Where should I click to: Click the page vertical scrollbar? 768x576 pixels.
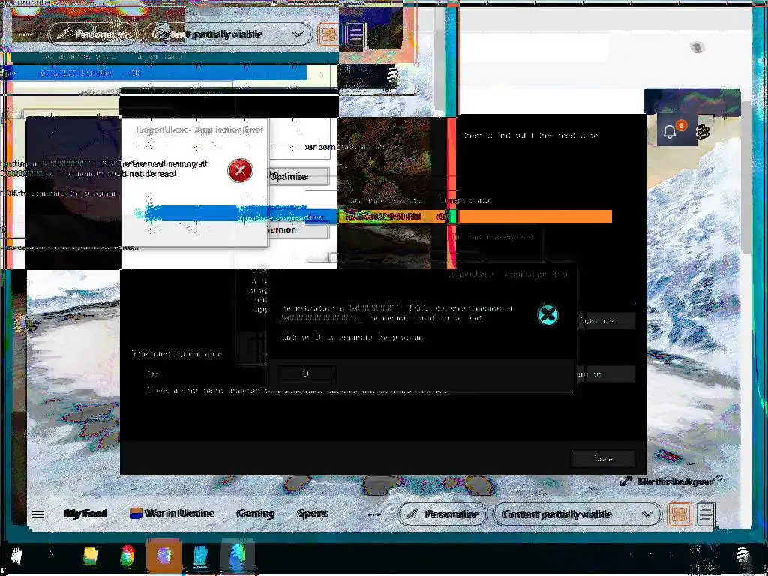pyautogui.click(x=746, y=176)
